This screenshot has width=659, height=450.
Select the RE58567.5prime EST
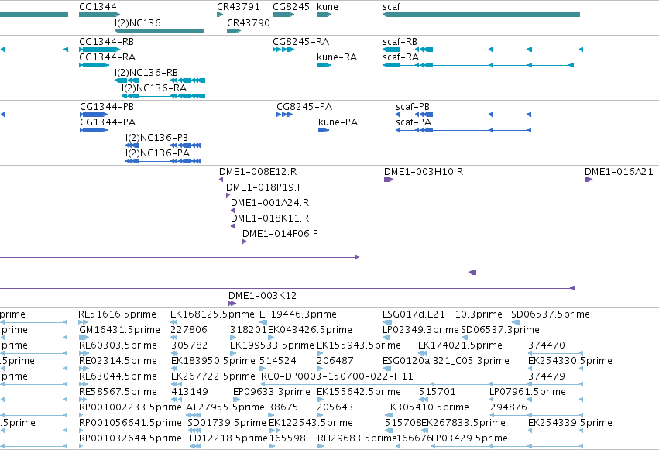[x=84, y=400]
